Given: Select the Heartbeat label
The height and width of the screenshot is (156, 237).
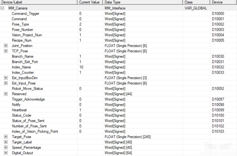Looking at the screenshot, I should [19, 110].
